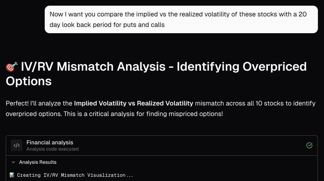Click the Analysis Results label
The height and width of the screenshot is (181, 324).
pos(38,162)
